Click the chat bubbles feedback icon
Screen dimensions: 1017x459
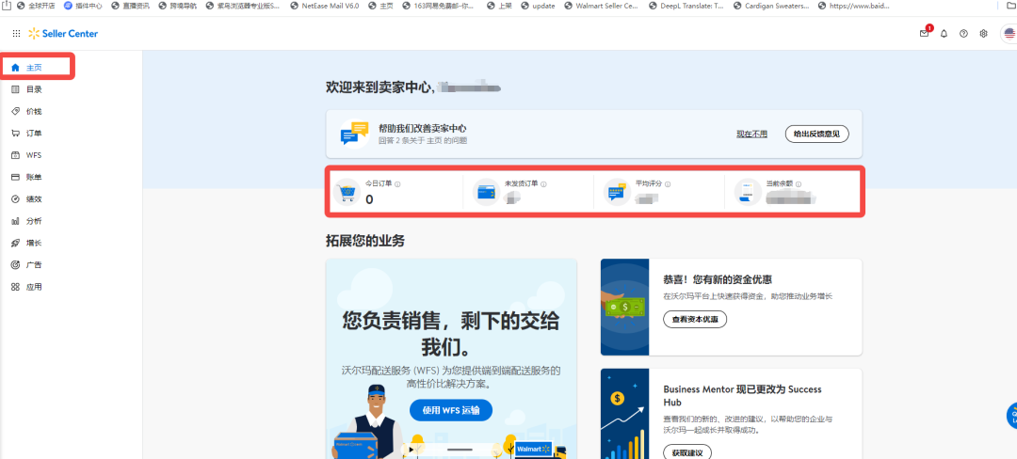(354, 134)
